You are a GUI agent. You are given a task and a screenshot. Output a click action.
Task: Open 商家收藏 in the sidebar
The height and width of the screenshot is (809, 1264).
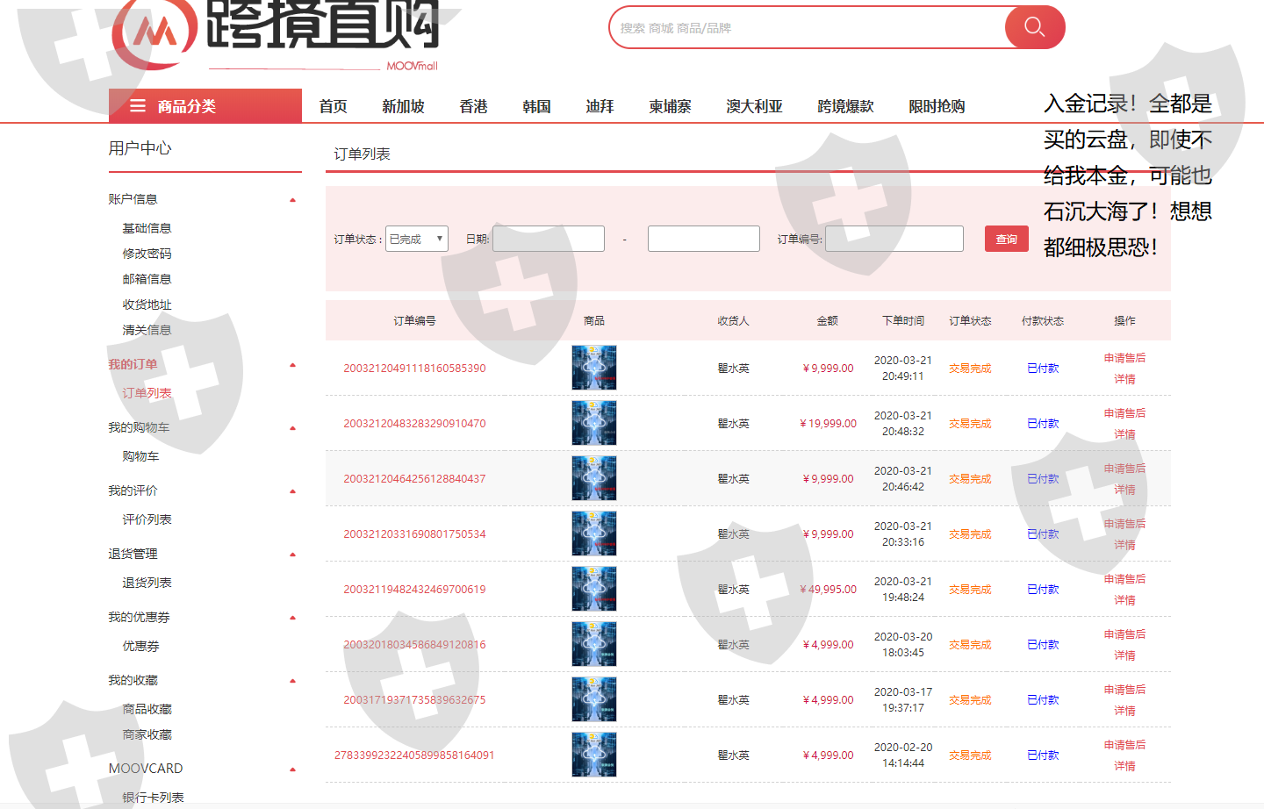pyautogui.click(x=147, y=734)
